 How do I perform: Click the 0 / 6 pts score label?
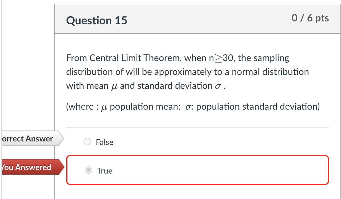311,18
